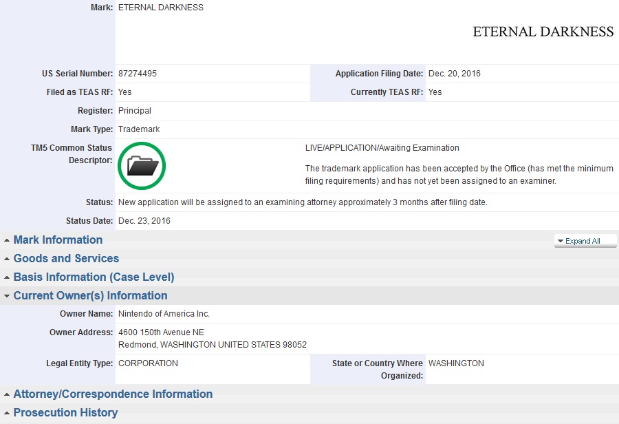Click the green folder status icon
The image size is (619, 424).
coord(142,165)
